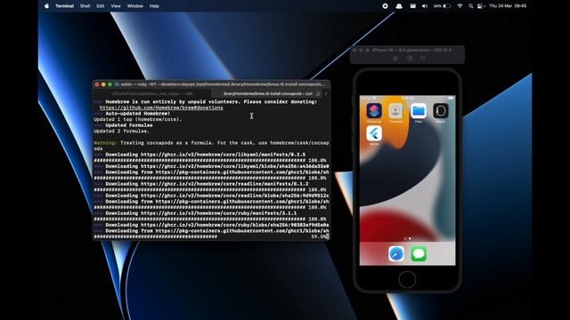570x320 pixels.
Task: Open Control Center from menu bar
Action: (481, 6)
